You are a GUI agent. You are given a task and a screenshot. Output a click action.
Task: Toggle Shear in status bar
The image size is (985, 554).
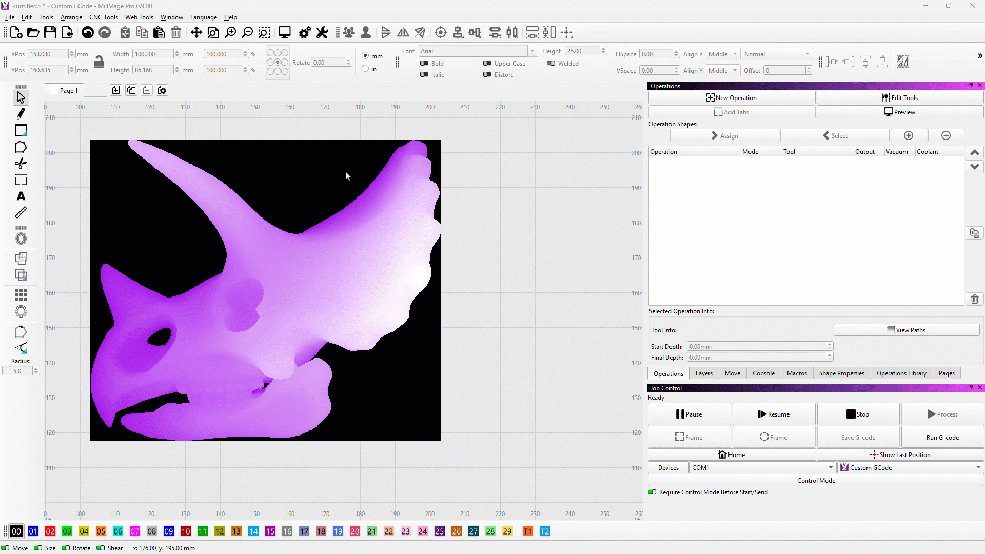[x=101, y=548]
